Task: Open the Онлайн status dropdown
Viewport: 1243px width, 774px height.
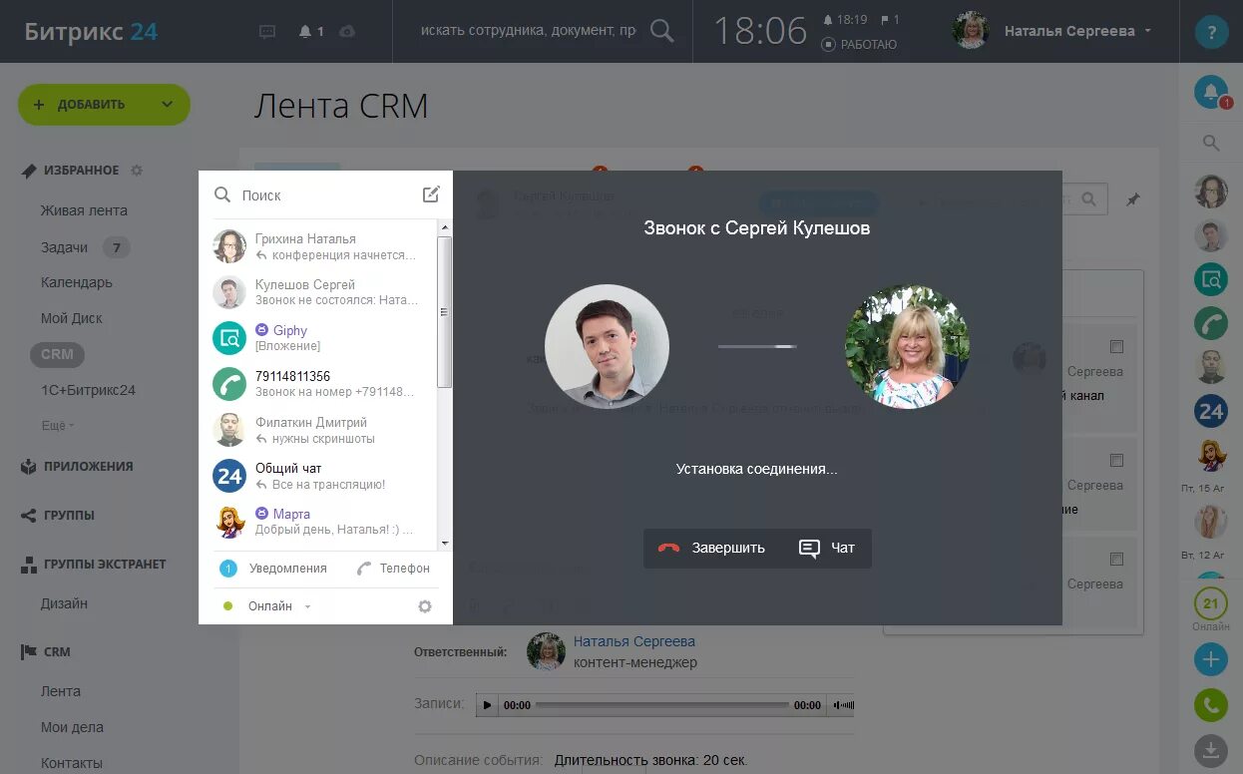Action: pos(269,605)
